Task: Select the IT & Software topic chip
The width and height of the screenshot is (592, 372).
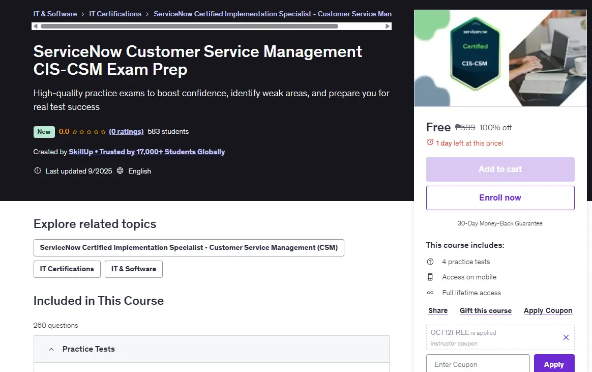Action: pos(134,269)
